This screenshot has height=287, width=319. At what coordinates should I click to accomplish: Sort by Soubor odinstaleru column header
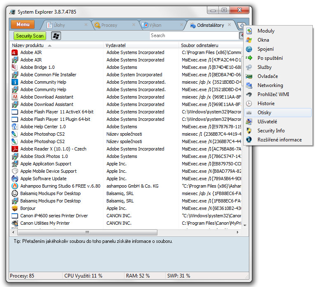(x=211, y=45)
